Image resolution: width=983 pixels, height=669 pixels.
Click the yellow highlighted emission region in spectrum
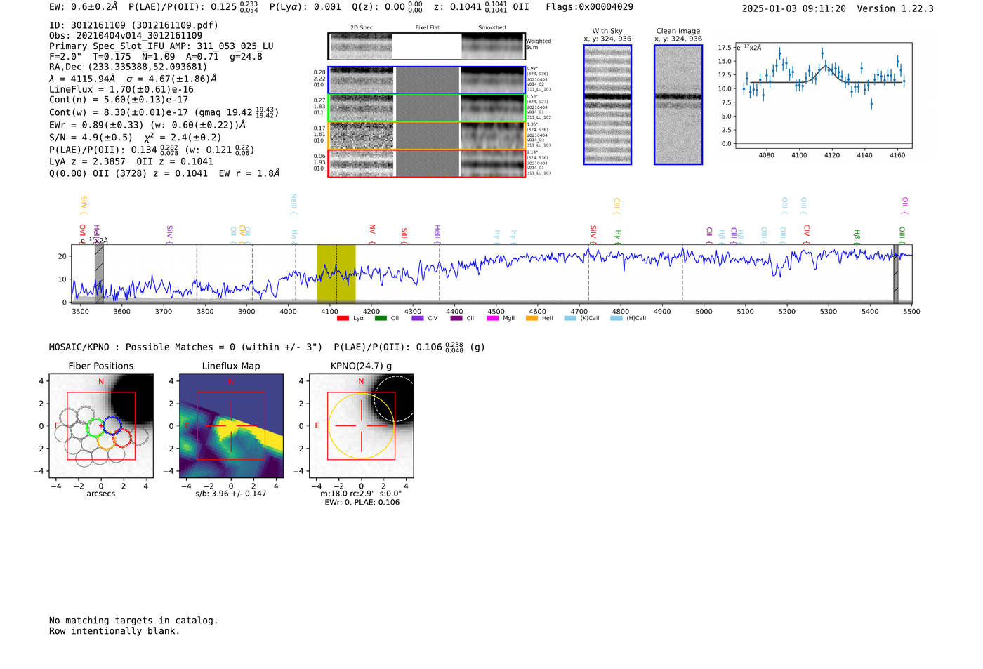[336, 274]
